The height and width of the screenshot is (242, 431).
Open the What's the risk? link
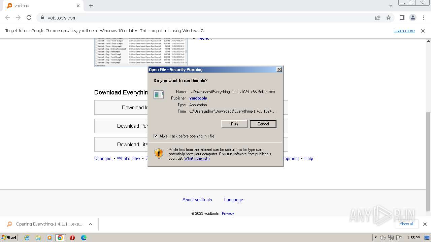[197, 158]
